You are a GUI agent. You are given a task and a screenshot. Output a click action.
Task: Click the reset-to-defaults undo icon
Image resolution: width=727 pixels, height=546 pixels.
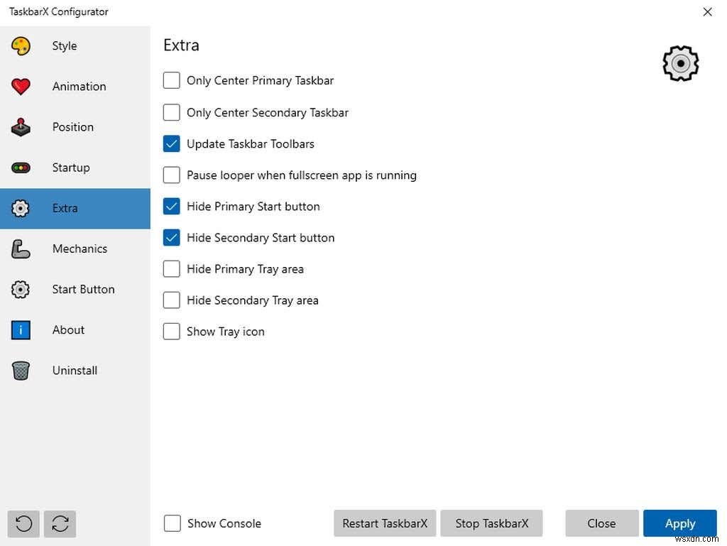pos(23,523)
